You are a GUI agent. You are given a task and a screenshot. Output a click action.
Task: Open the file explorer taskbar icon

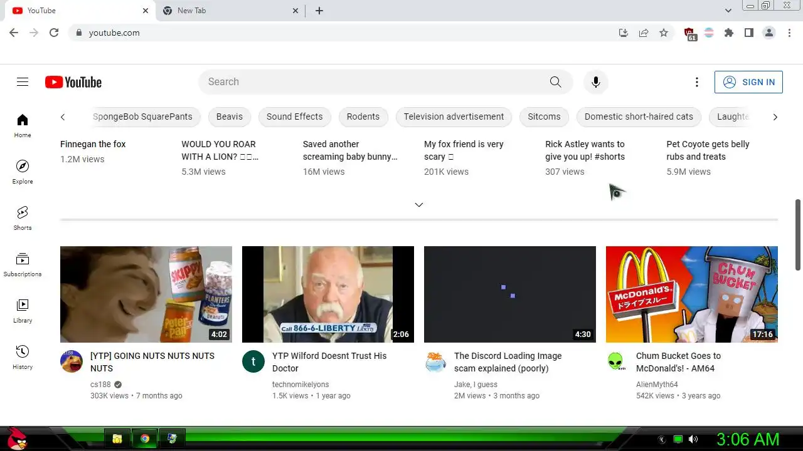coord(117,439)
